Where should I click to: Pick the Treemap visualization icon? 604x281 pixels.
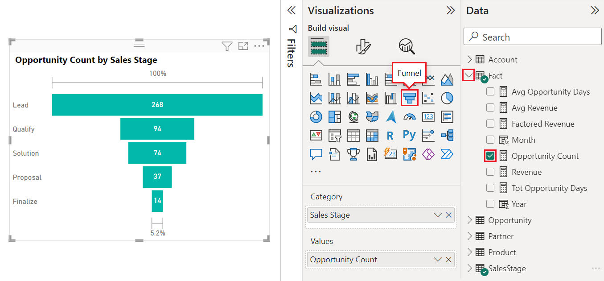[x=335, y=116]
